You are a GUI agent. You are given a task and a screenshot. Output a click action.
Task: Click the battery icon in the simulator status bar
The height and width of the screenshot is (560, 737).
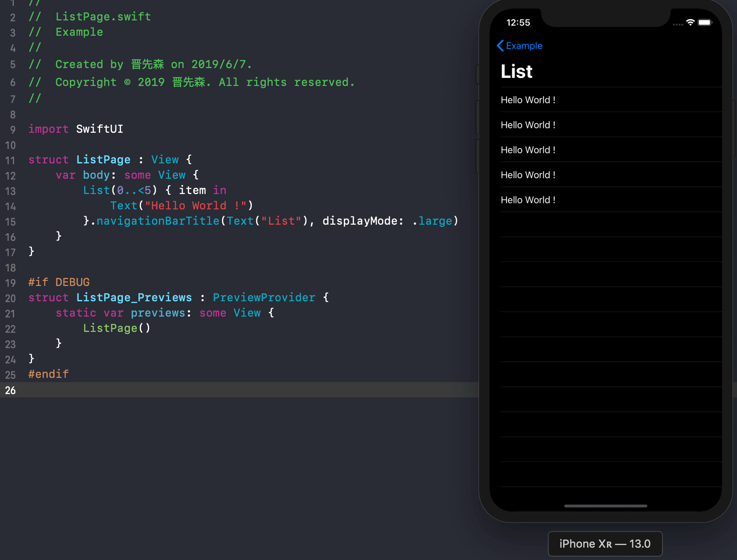[x=705, y=23]
